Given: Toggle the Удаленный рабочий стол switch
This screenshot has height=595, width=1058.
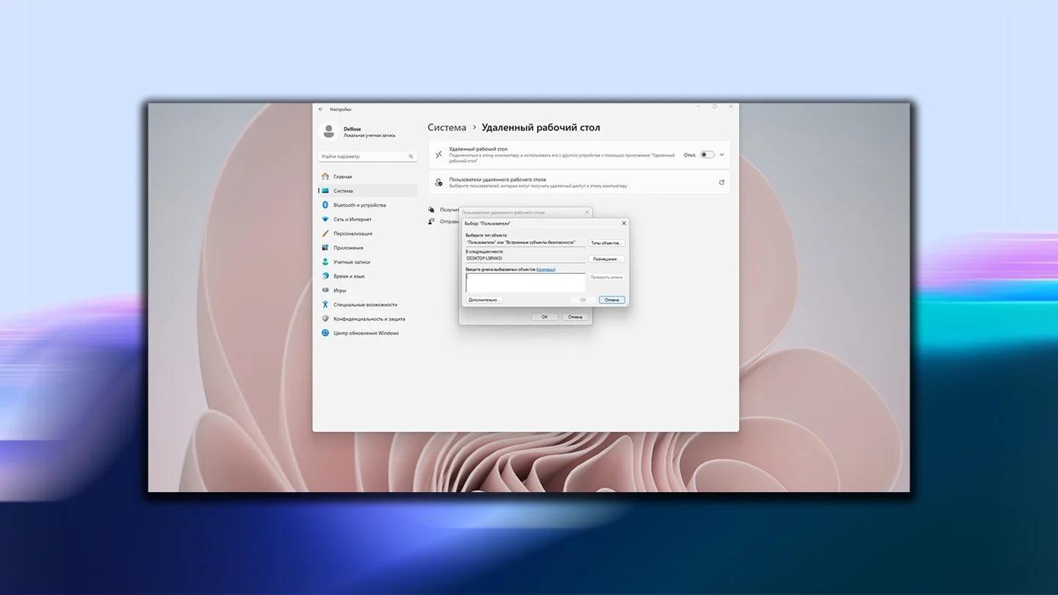Looking at the screenshot, I should [x=707, y=155].
